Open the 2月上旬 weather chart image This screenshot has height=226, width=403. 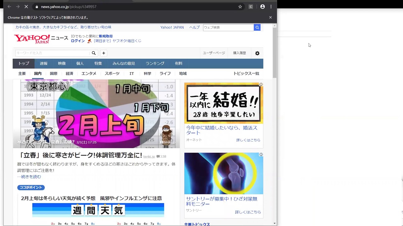(x=96, y=114)
